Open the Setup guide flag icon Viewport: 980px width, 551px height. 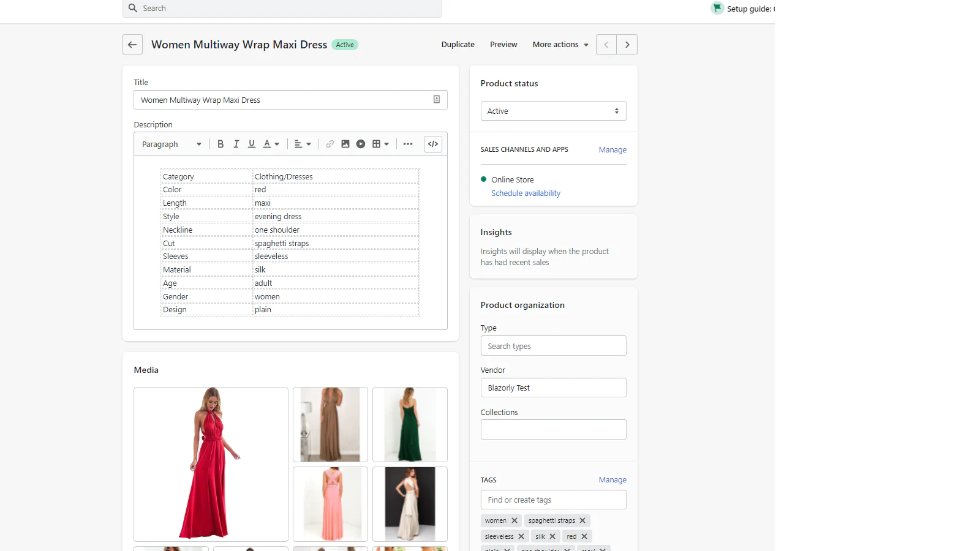[x=717, y=8]
